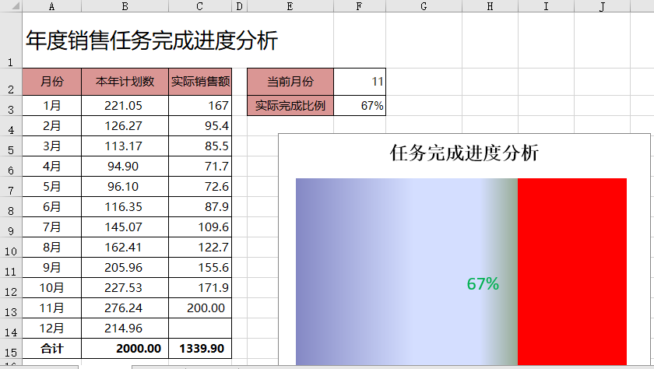Select the plan total cell showing 2000.00
The width and height of the screenshot is (654, 369).
click(x=125, y=350)
